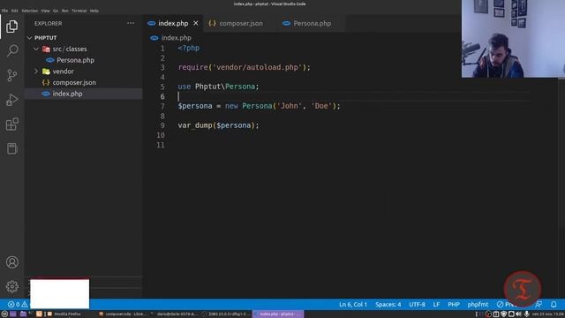Open the Terminal menu
Screen dimensions: 565x318
[79, 11]
